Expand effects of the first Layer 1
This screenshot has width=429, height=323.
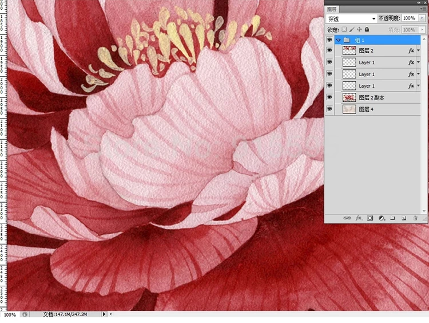click(418, 62)
